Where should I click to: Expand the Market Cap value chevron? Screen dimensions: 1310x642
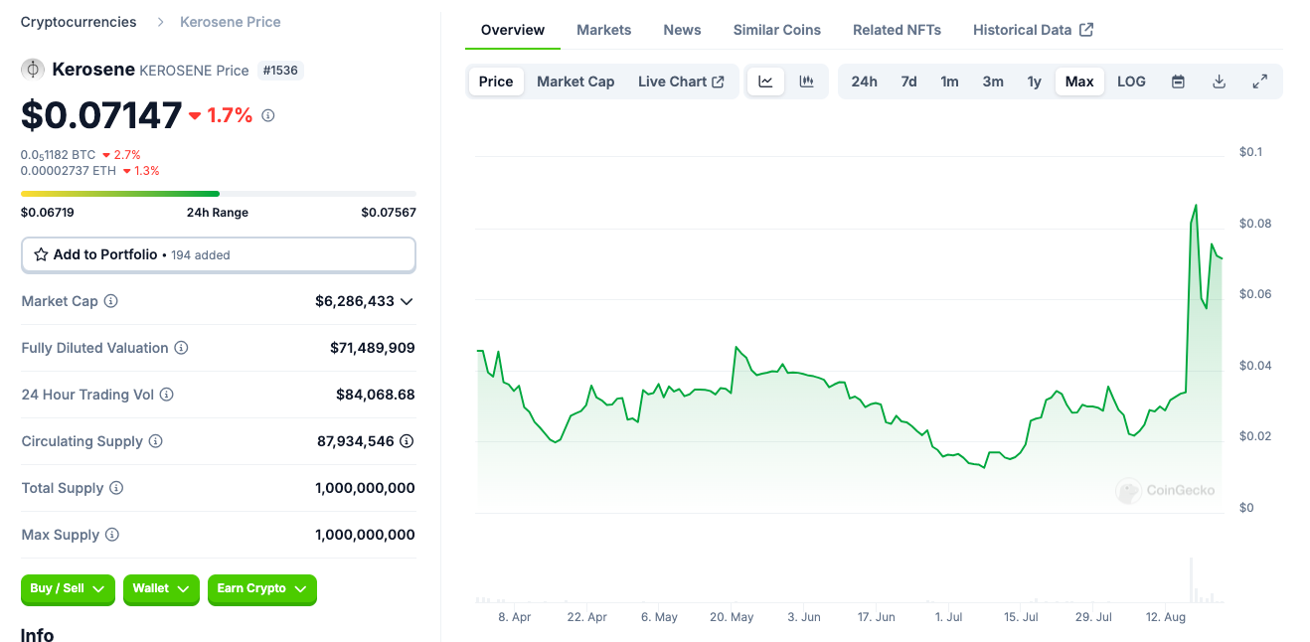[407, 301]
